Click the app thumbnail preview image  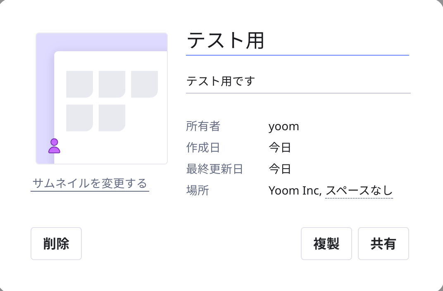102,98
